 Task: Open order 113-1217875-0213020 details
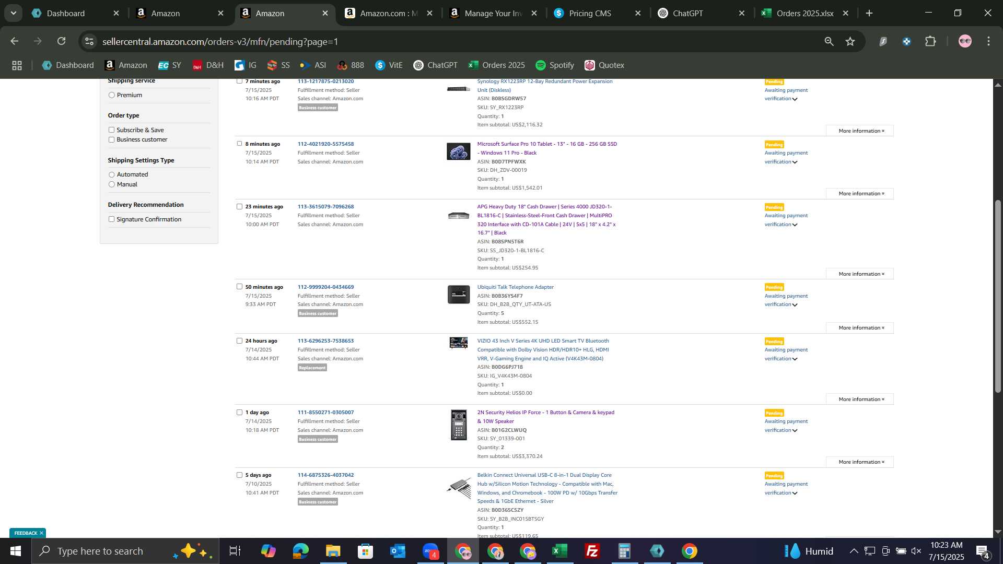325,81
